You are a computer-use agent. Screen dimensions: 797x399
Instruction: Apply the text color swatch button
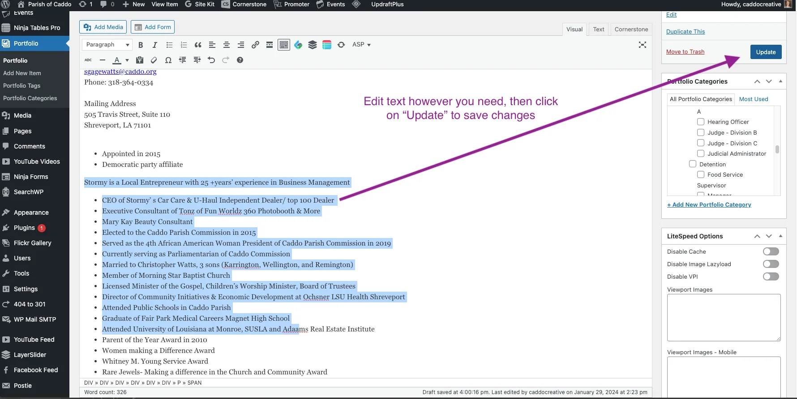click(117, 60)
